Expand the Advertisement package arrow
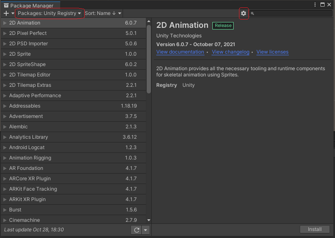Screen dimensions: 335x238 pos(5,116)
